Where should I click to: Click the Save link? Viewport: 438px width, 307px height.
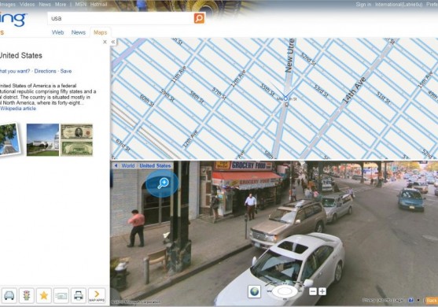click(x=66, y=71)
